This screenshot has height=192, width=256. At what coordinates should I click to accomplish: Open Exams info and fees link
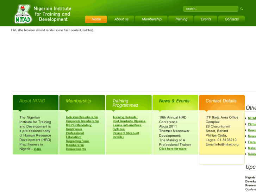coord(127,125)
